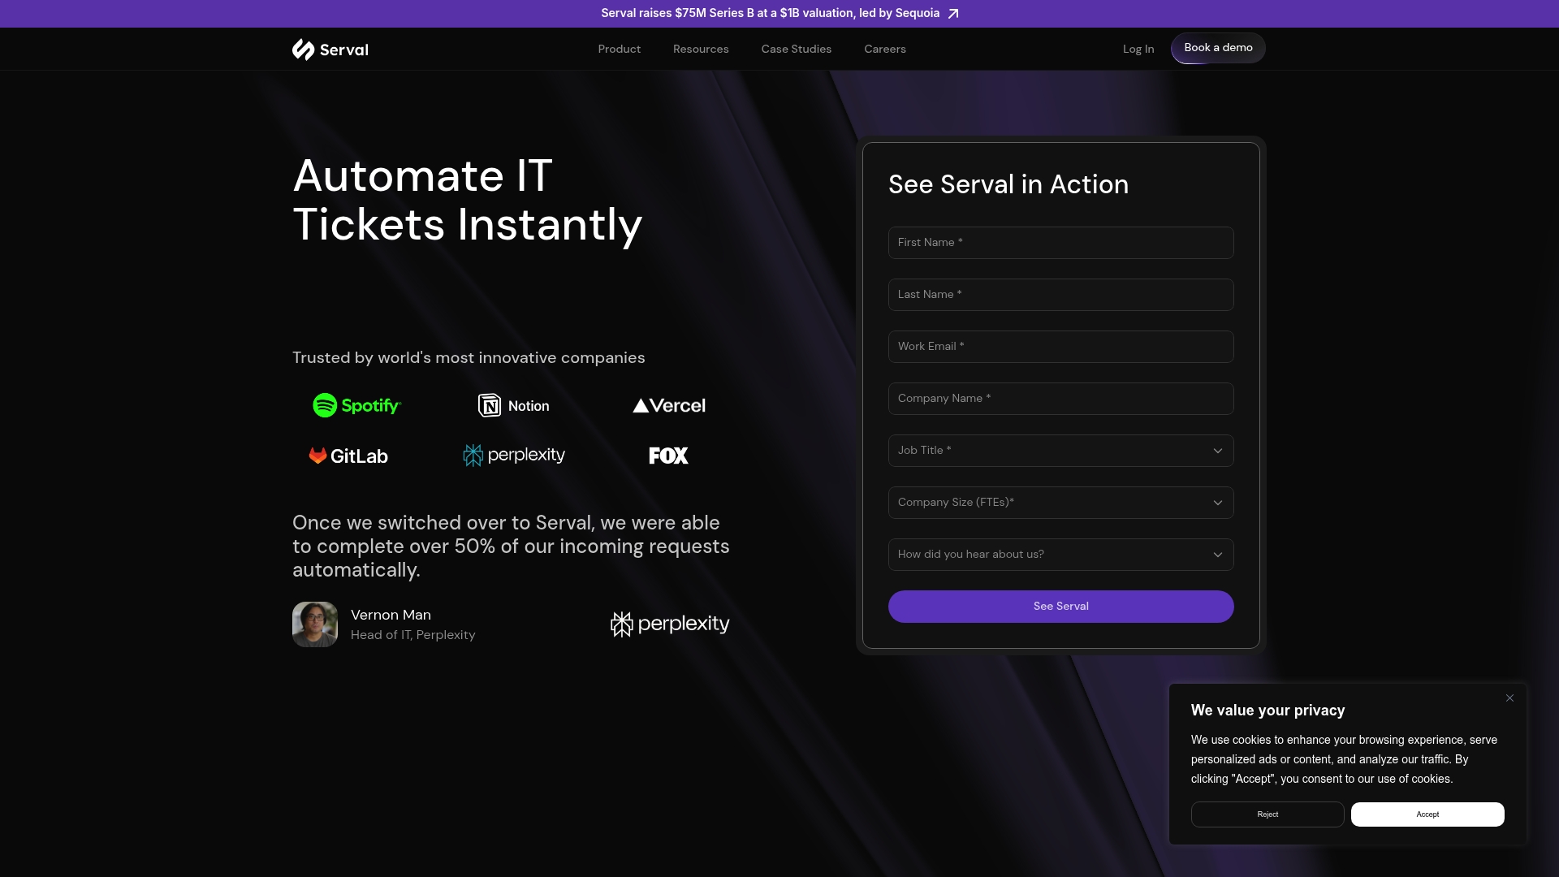Go to Case Studies
The width and height of the screenshot is (1559, 877).
tap(796, 49)
